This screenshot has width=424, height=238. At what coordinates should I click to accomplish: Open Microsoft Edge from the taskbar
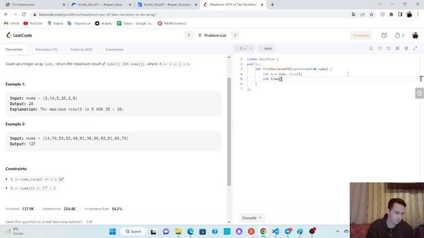190,231
